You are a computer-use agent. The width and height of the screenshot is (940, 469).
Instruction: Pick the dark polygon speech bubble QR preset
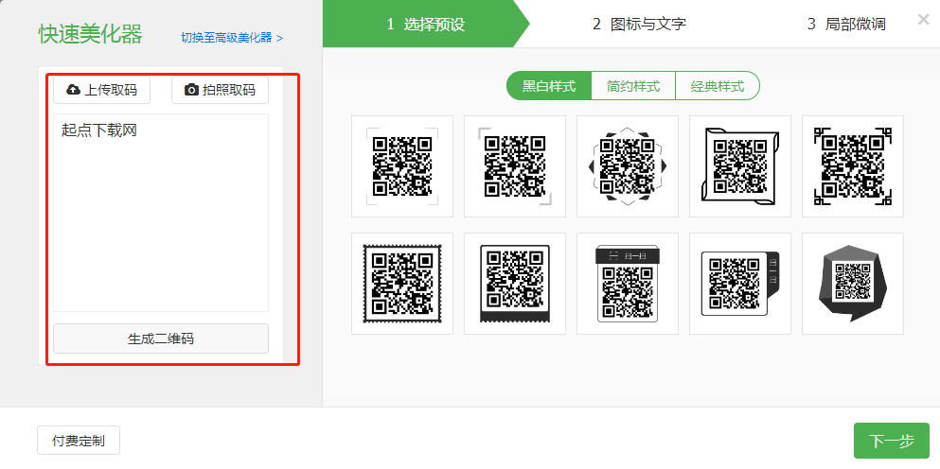point(853,284)
